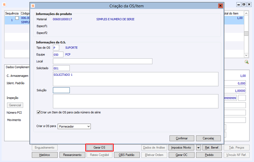Check the sequence 1 row checkbox
Viewport: 254px width, 162px height.
click(x=17, y=18)
